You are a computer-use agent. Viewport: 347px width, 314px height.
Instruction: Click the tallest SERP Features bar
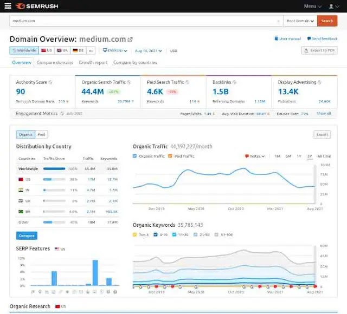point(95,273)
